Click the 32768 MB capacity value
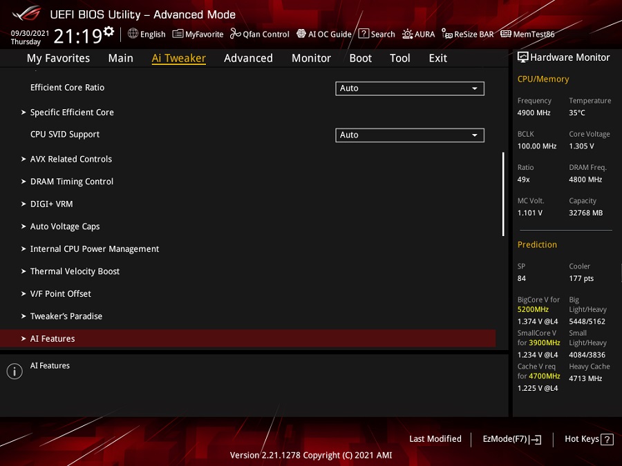622x466 pixels. click(586, 213)
